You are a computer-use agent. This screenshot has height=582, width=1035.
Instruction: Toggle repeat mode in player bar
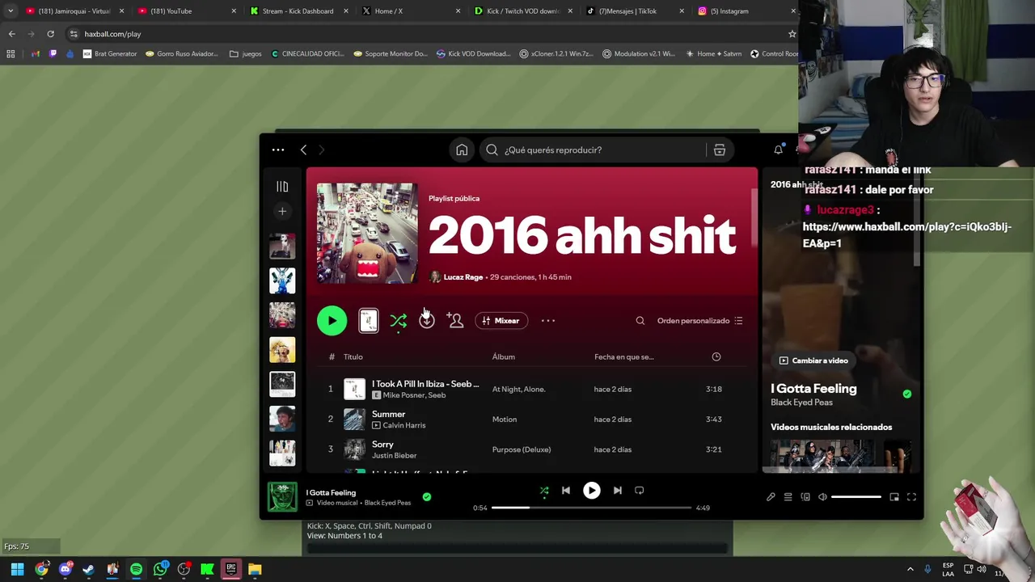[x=639, y=491]
